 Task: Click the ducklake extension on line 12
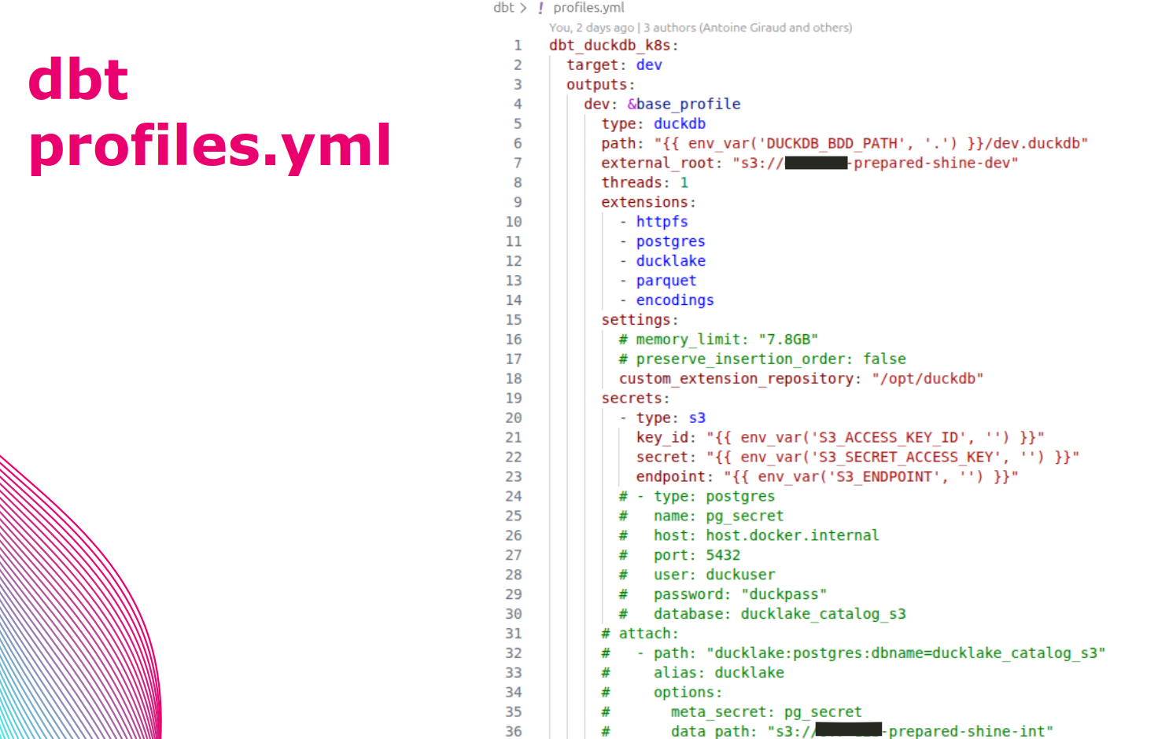[x=670, y=261]
